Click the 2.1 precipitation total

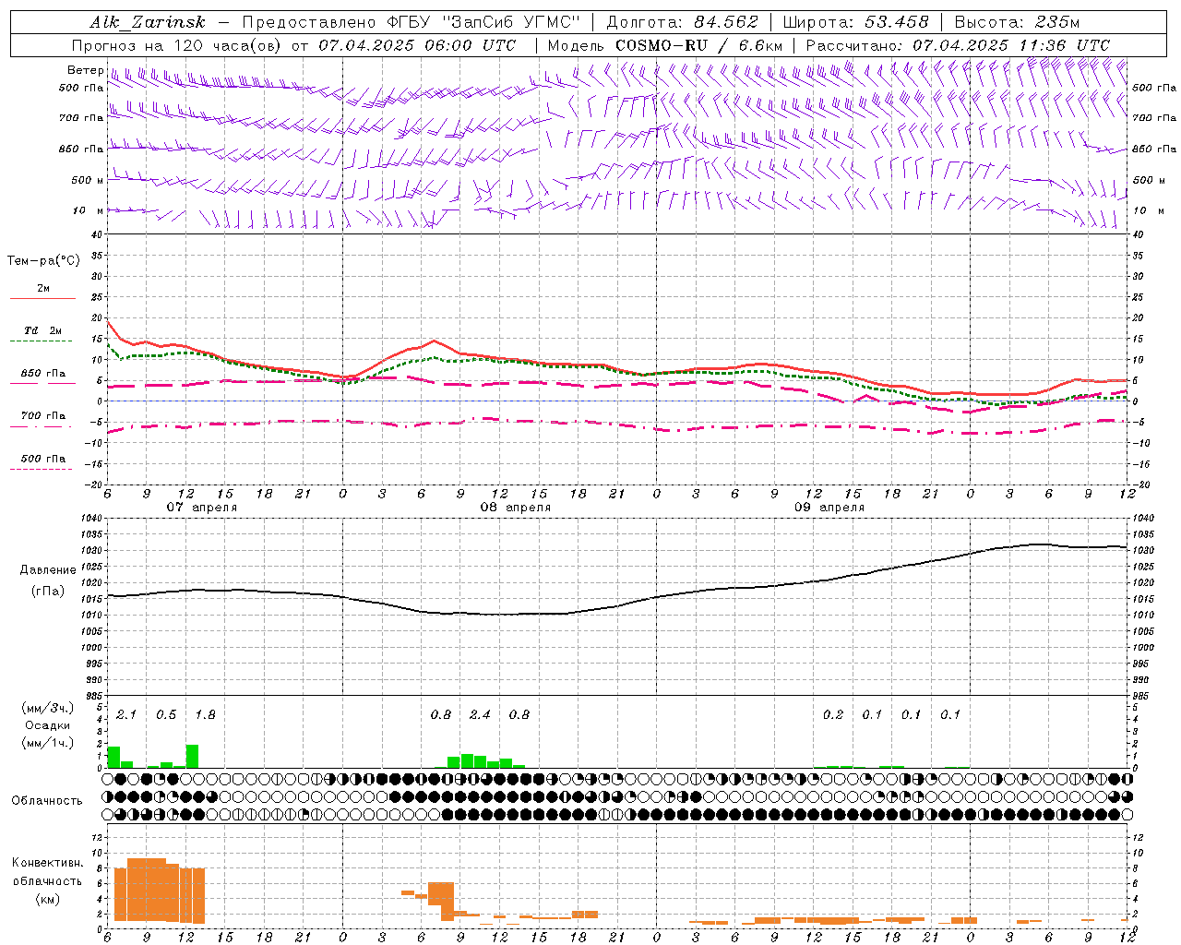point(126,714)
